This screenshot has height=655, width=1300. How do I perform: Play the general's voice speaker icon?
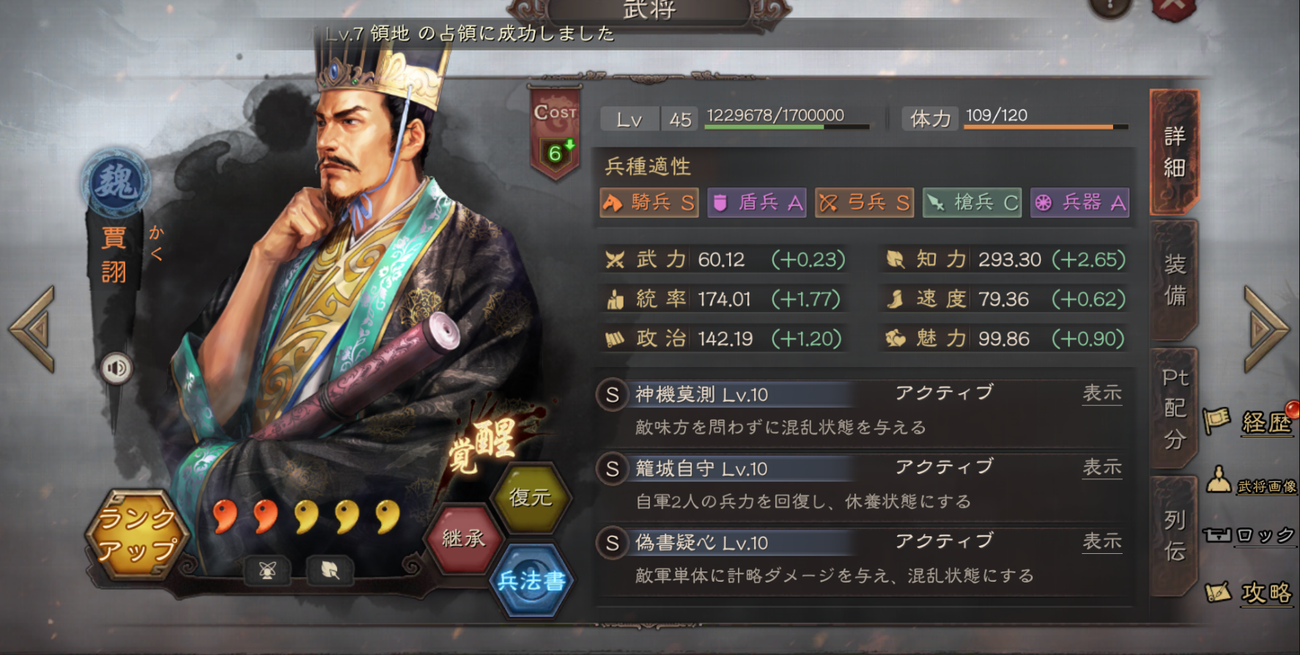[x=116, y=368]
